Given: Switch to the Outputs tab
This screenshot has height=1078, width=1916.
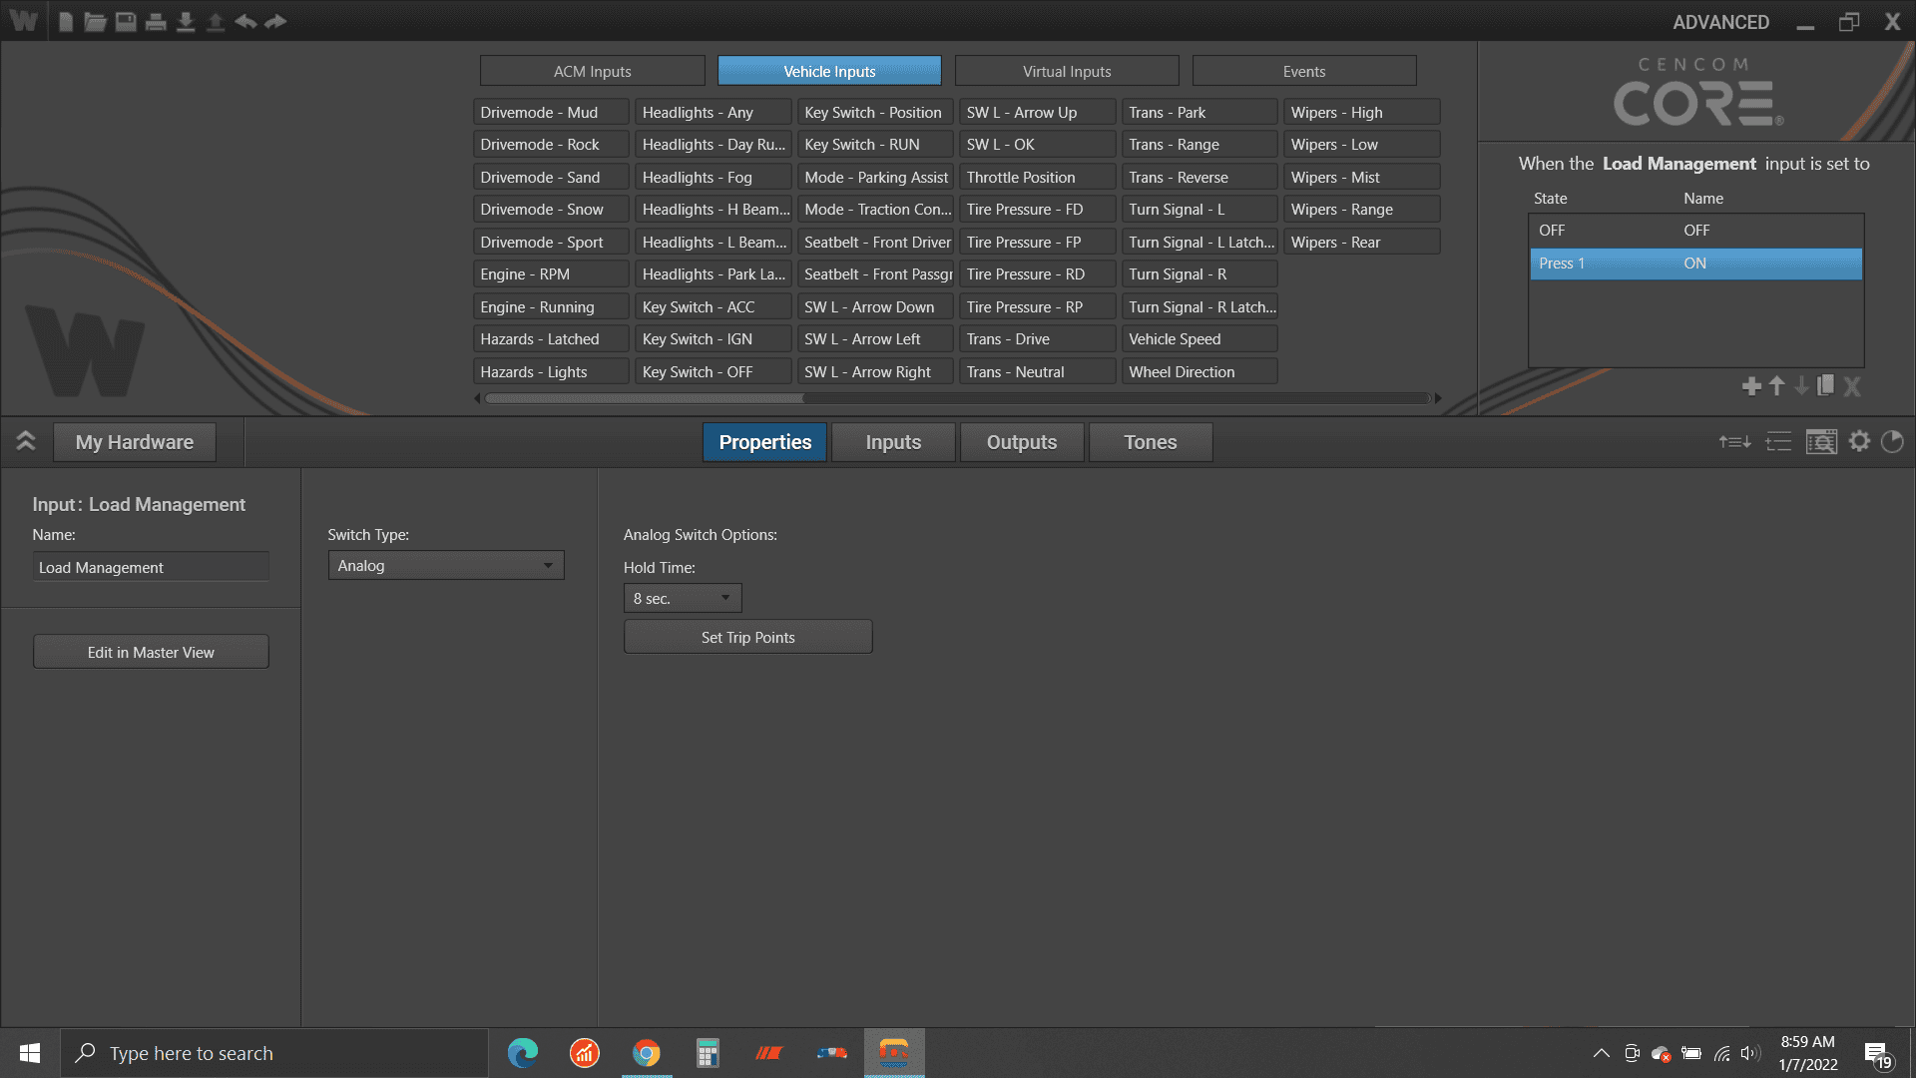Looking at the screenshot, I should 1022,442.
